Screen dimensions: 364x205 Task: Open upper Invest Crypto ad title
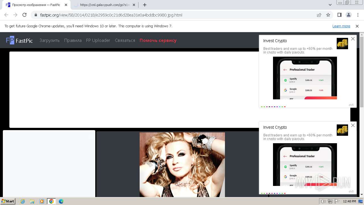pyautogui.click(x=275, y=41)
